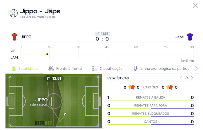Click the current minute marker on timeline

(x=47, y=54)
